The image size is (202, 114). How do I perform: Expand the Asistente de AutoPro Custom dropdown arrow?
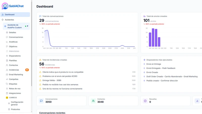(28, 26)
